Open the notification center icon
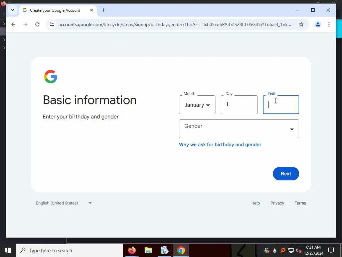The width and height of the screenshot is (342, 257). click(331, 250)
